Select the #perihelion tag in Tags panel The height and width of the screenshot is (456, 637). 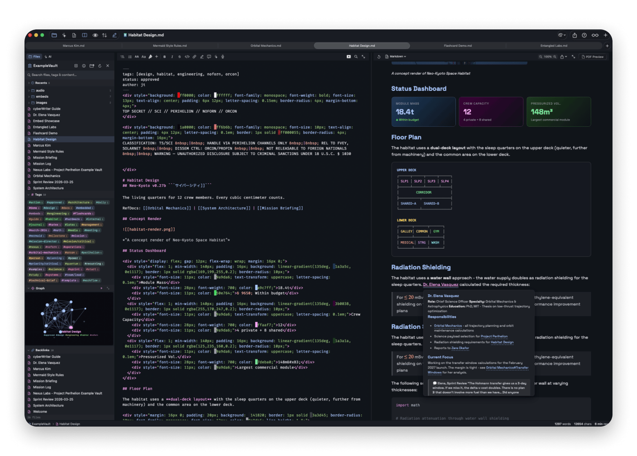[91, 253]
